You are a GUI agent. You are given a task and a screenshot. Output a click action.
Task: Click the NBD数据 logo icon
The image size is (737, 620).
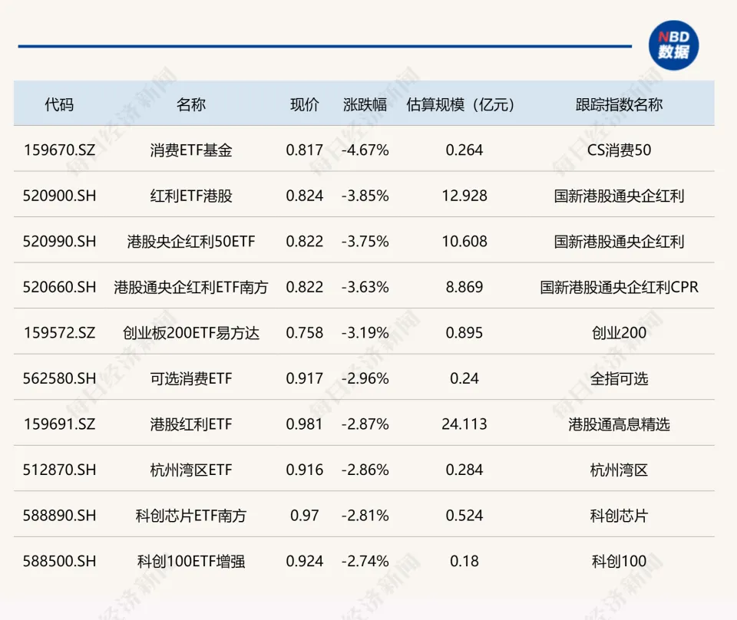[673, 45]
